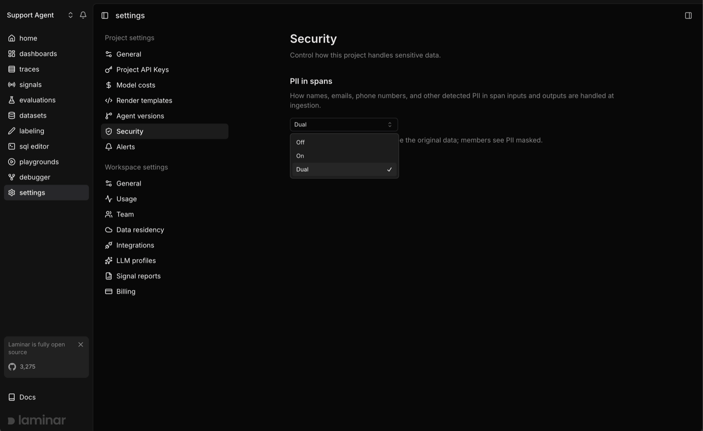Open project General settings
The height and width of the screenshot is (431, 703).
click(x=165, y=54)
